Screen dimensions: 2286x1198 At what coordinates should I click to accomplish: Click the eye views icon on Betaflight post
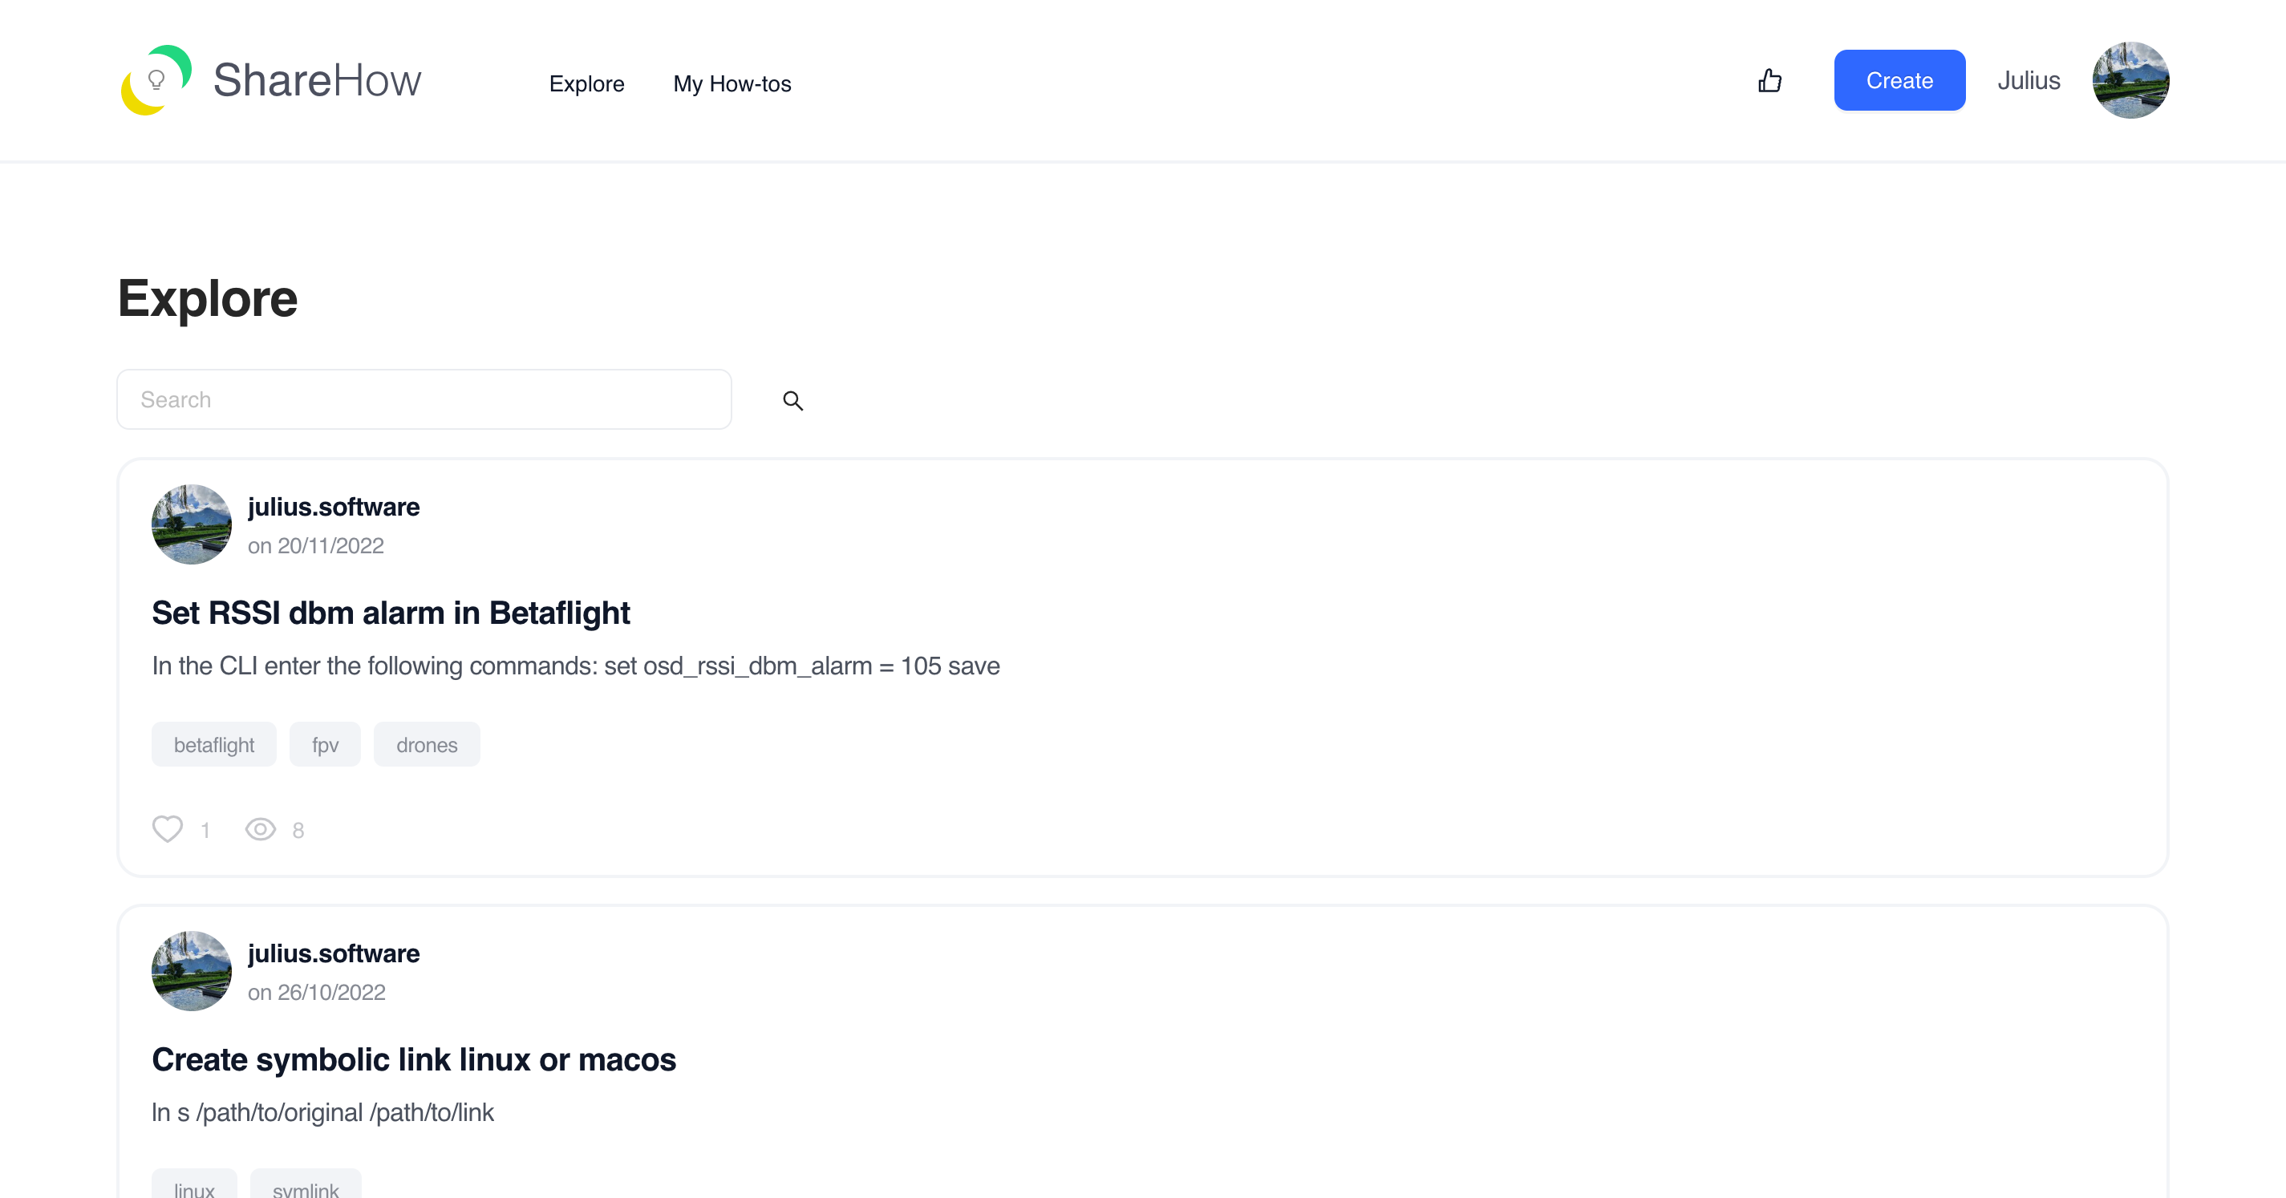point(260,829)
